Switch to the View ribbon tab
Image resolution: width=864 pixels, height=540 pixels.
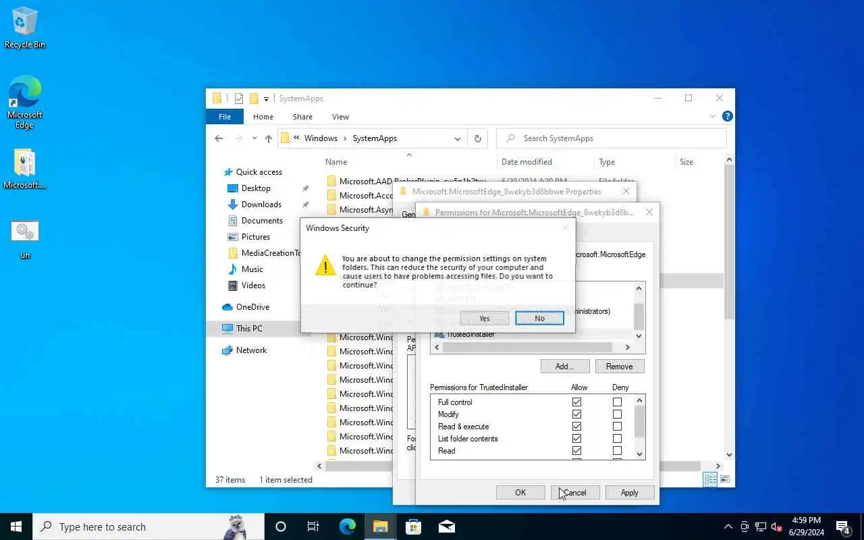(x=340, y=117)
